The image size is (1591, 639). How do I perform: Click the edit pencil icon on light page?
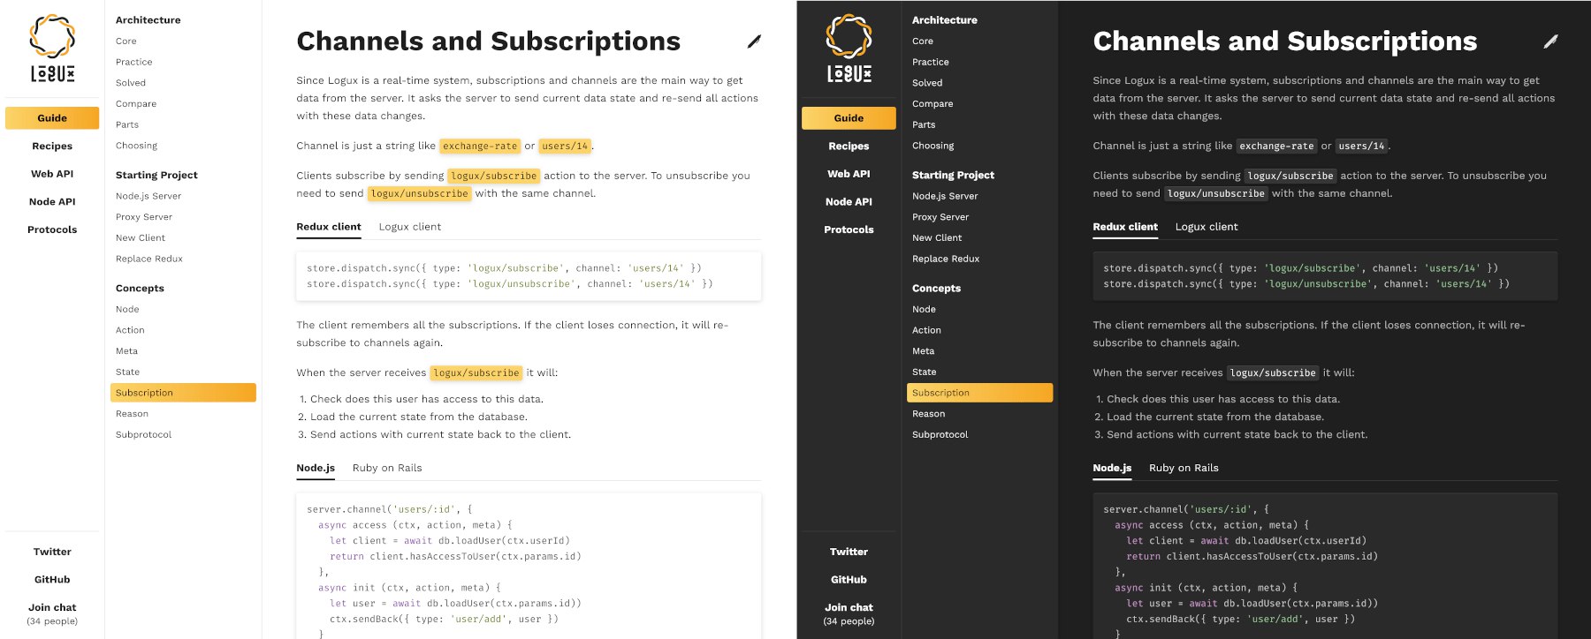click(753, 41)
